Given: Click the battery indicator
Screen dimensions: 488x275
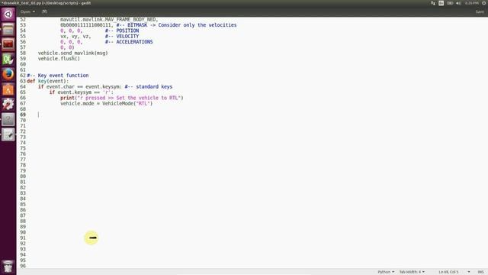Looking at the screenshot, I should click(x=450, y=3).
